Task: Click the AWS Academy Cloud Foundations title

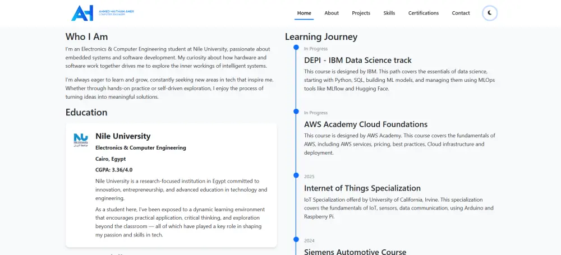Action: (x=366, y=124)
